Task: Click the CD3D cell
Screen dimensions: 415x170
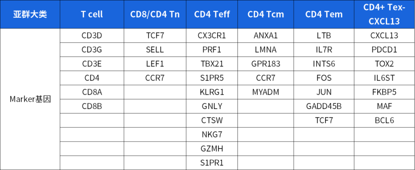Action: [x=92, y=36]
